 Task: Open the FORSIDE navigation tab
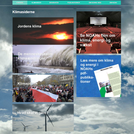tap(20, 3)
